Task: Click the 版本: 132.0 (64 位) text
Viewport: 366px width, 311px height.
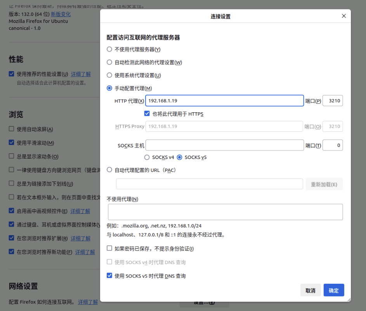Action: coord(29,14)
